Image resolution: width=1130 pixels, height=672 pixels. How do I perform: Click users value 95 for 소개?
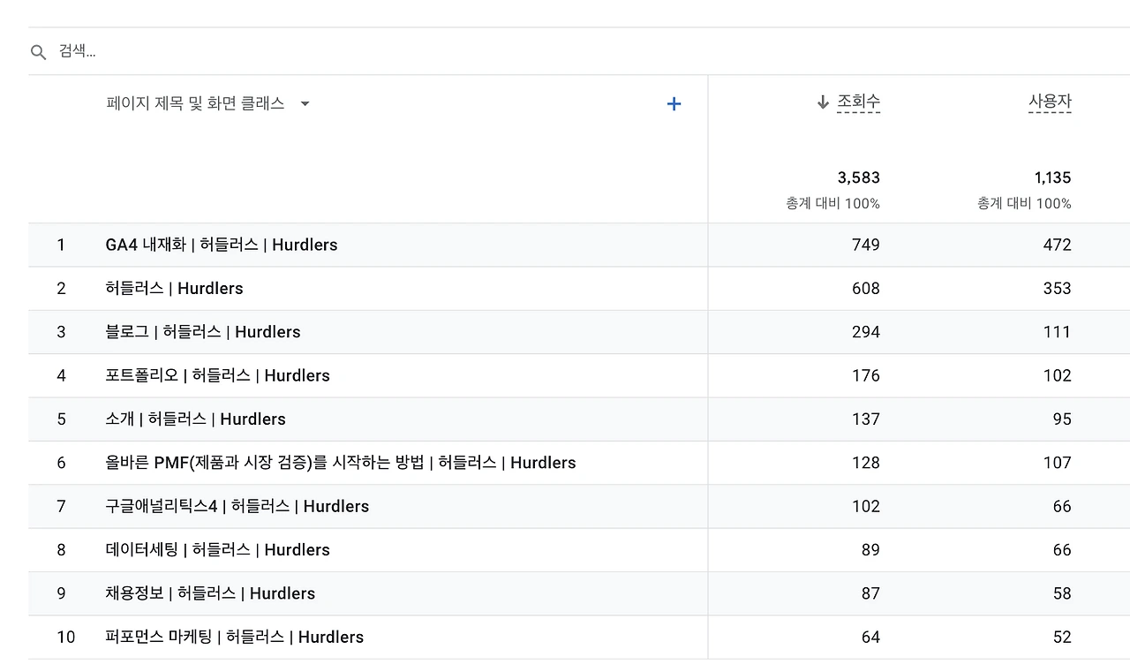click(1062, 419)
